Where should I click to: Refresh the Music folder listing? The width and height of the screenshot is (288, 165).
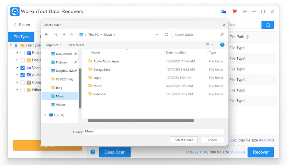click(166, 34)
